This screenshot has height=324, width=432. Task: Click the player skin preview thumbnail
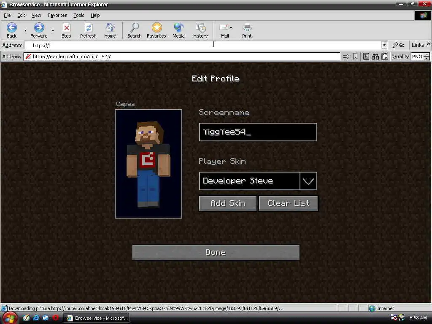(148, 164)
